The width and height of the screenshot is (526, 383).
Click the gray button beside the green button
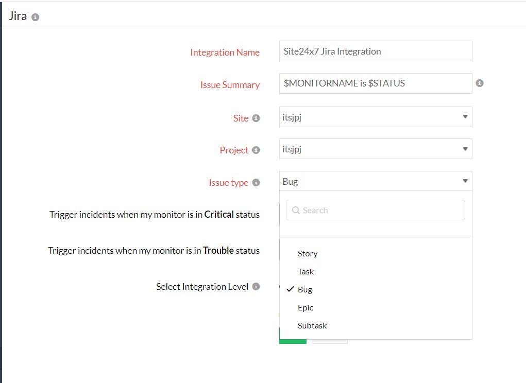click(x=330, y=341)
